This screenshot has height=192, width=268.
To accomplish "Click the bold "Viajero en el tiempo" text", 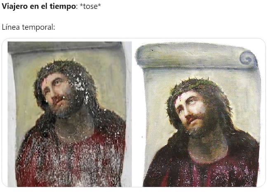I will tap(39, 6).
